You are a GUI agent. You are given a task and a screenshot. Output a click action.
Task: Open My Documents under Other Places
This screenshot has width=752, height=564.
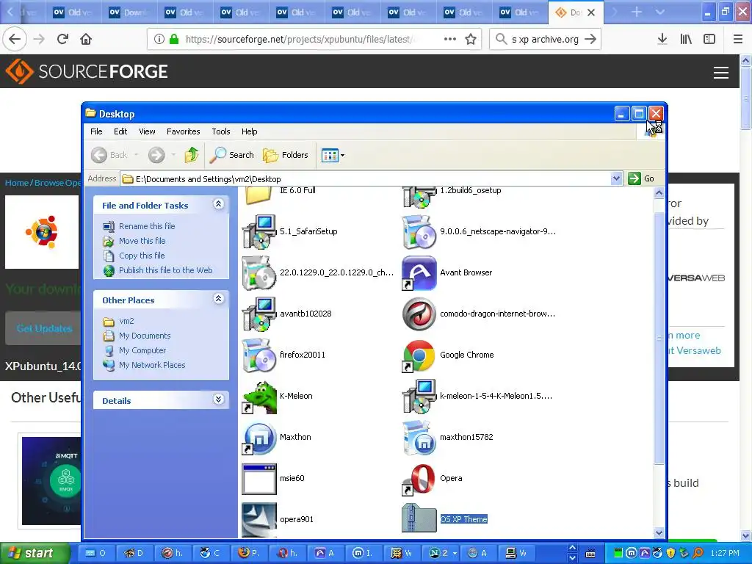[x=145, y=336]
